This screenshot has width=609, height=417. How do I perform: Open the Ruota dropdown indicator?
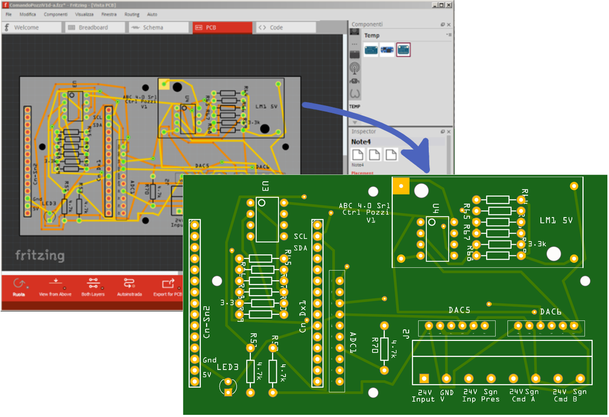click(28, 288)
